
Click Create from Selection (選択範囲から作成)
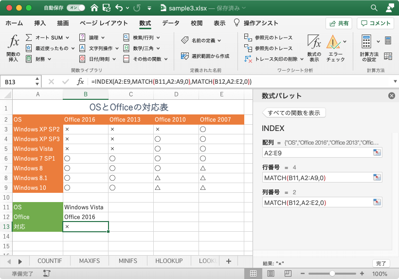coord(205,56)
